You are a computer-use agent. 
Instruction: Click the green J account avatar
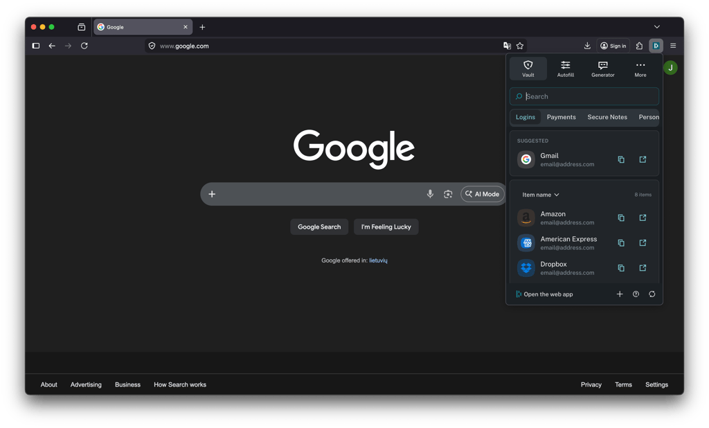tap(670, 68)
